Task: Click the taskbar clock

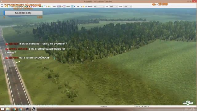Action: (192, 109)
